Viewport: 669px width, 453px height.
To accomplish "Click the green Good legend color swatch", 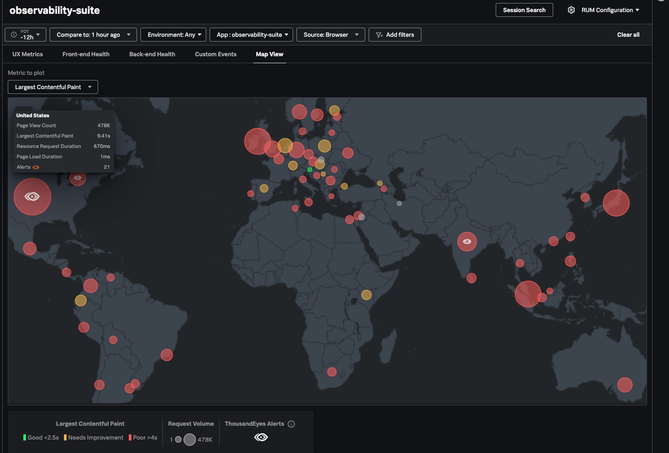I will pos(25,437).
